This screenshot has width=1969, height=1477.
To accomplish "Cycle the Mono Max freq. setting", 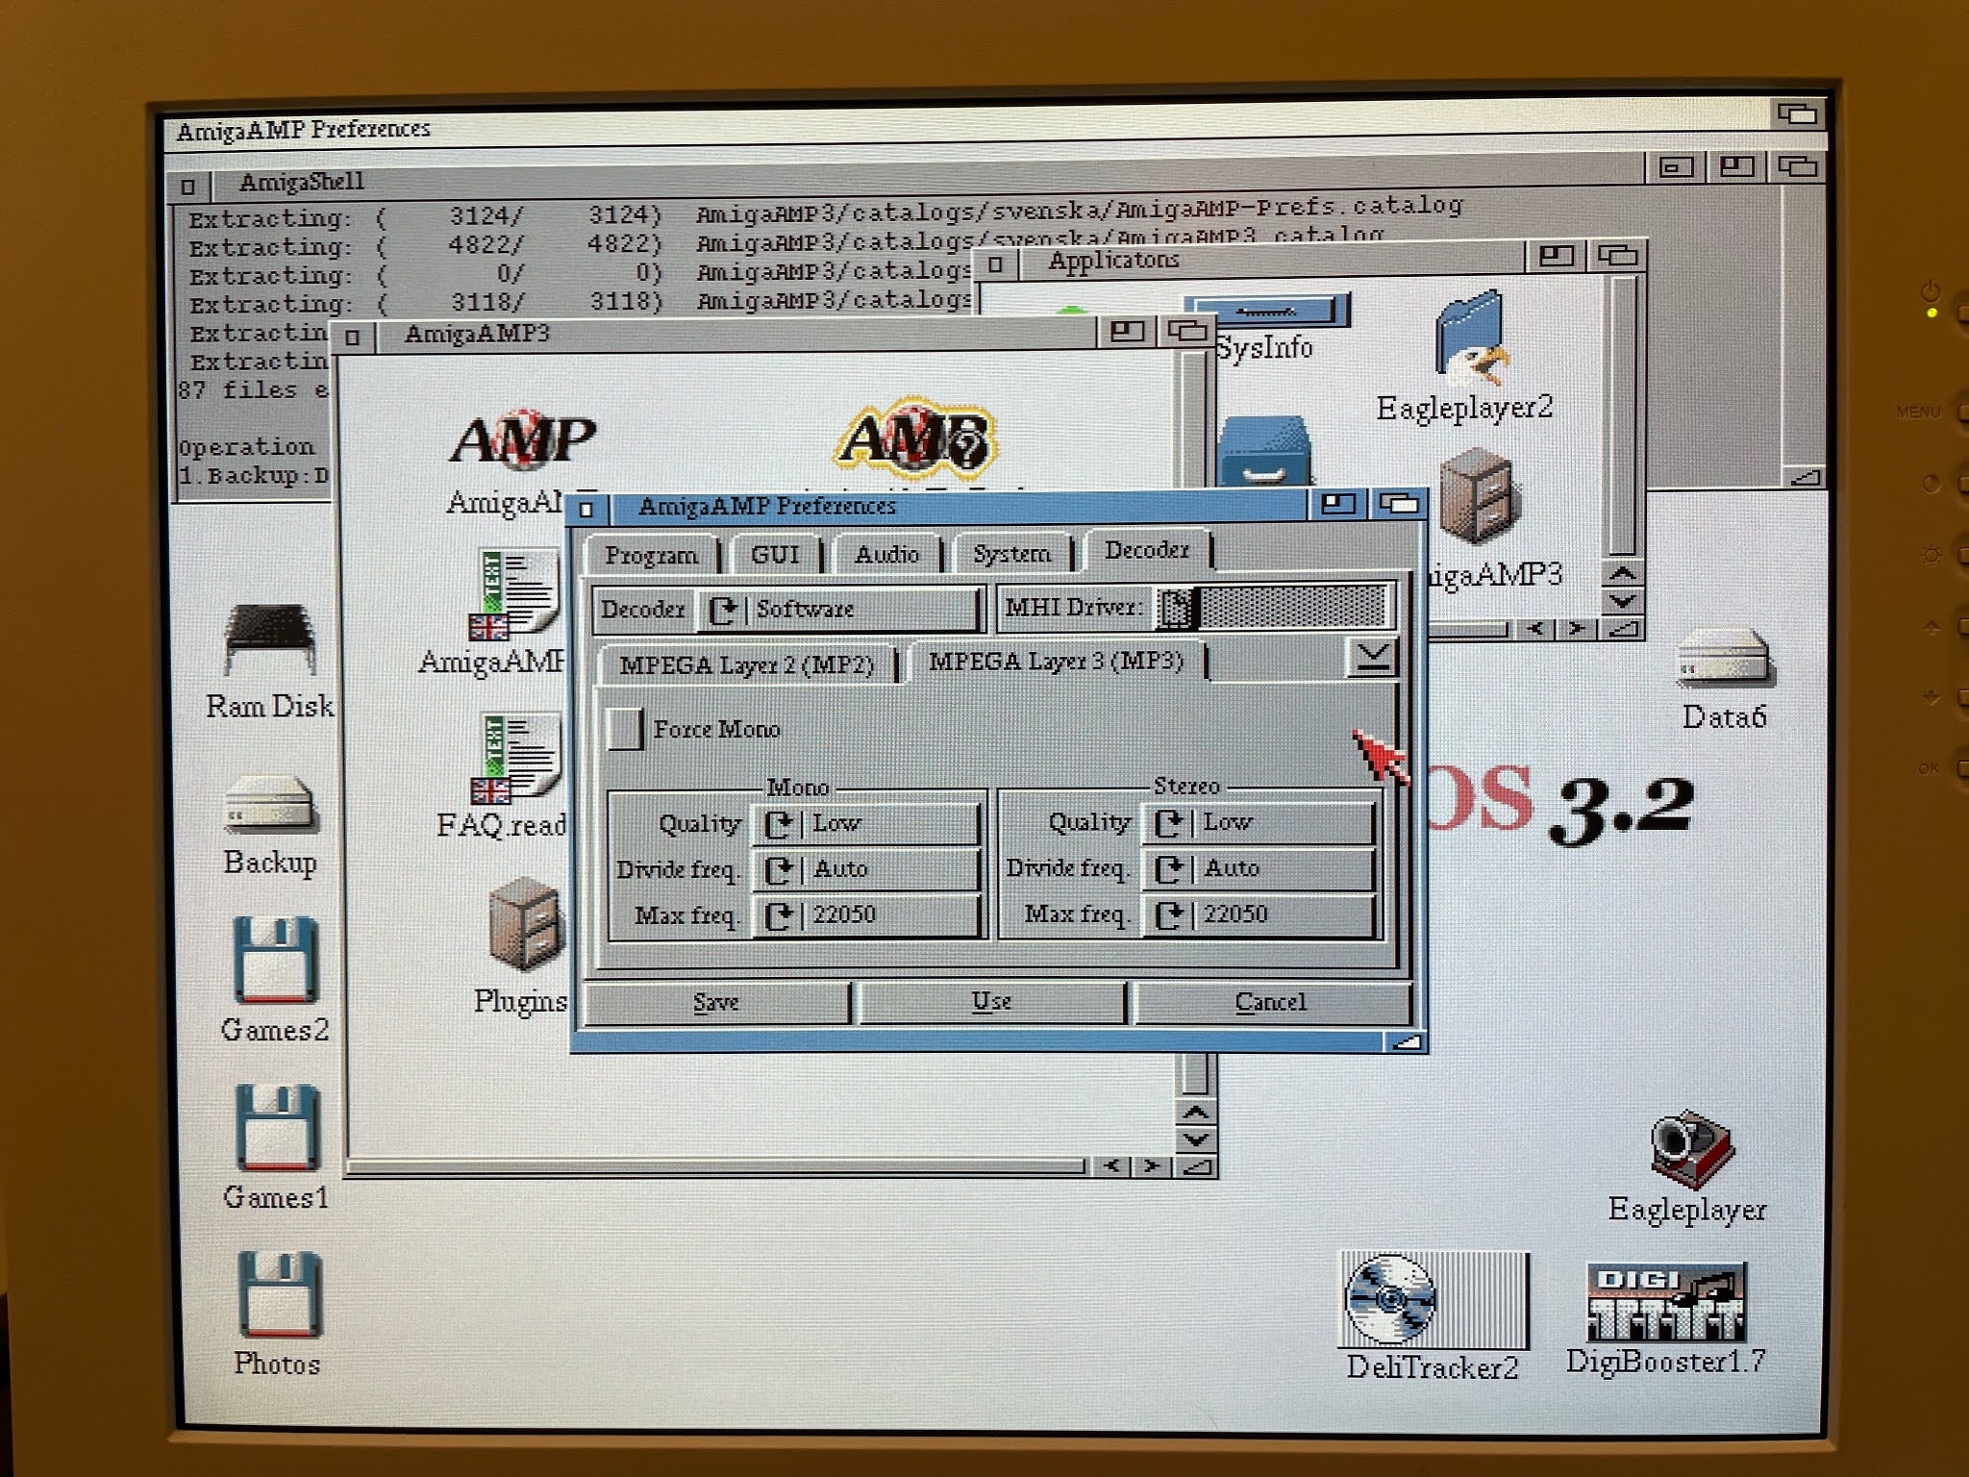I will point(865,914).
